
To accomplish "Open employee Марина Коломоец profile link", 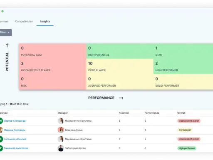I will [x=15, y=130].
